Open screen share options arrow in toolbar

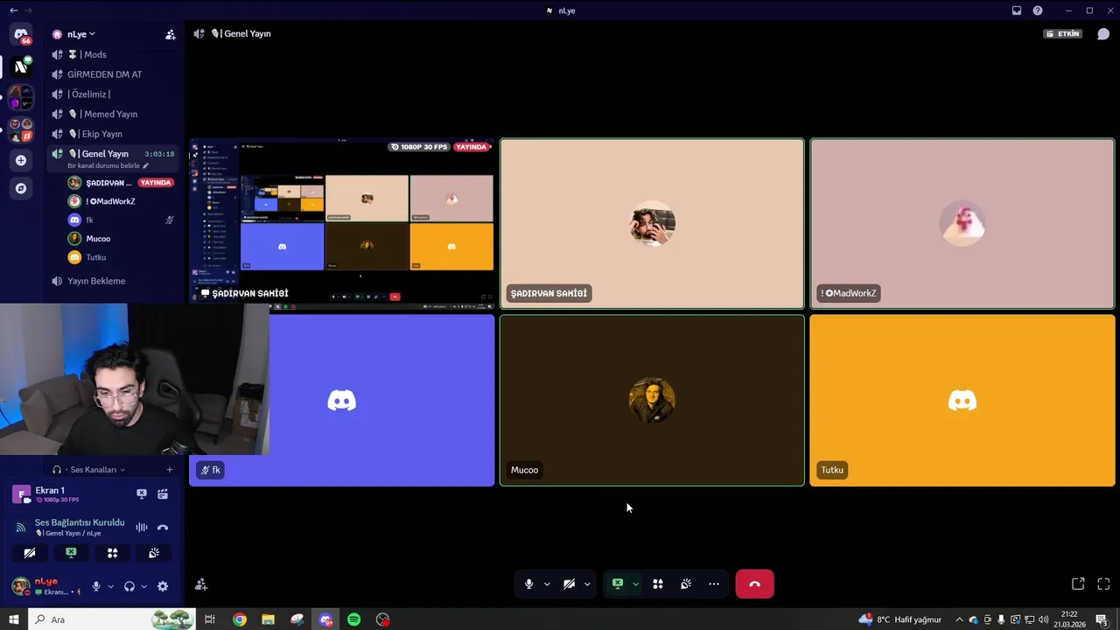pyautogui.click(x=635, y=584)
